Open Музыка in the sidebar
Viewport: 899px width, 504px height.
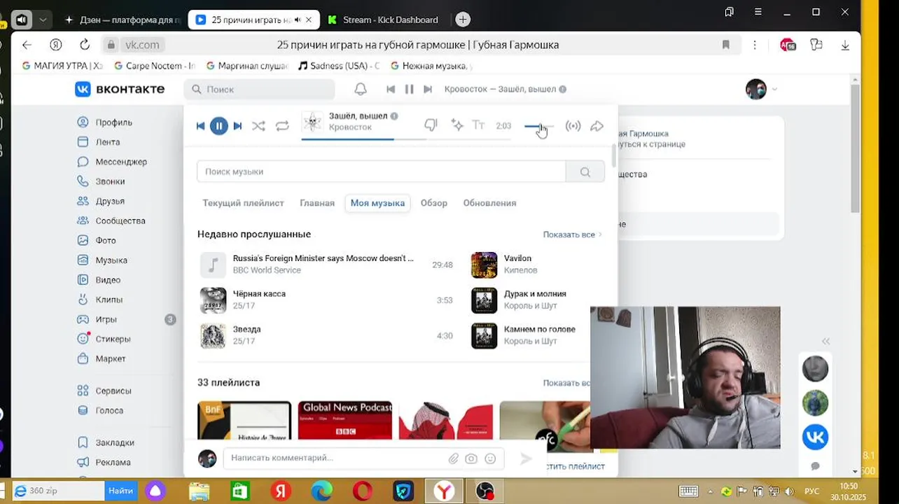coord(103,260)
